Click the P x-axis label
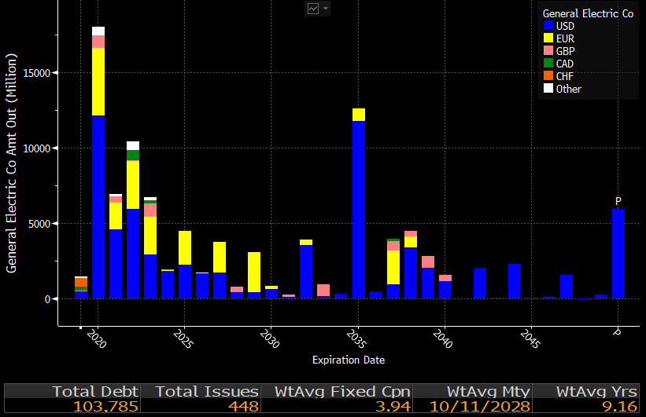646x417 pixels. click(617, 332)
